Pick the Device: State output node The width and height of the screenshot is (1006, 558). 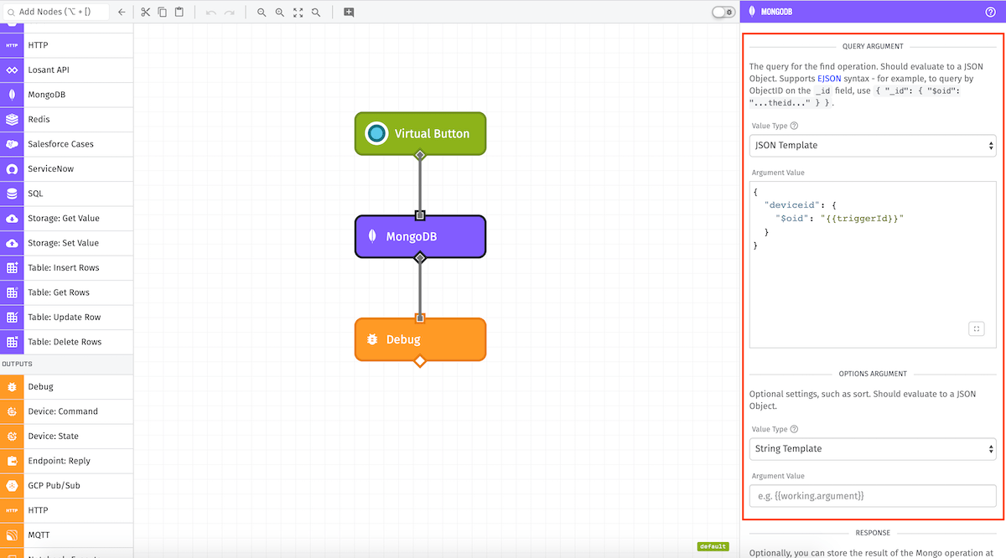[67, 437]
